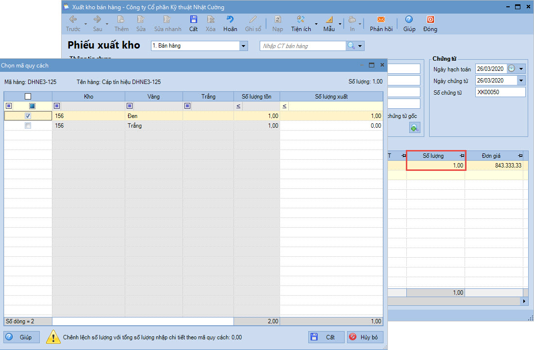Click the search magnifier for CT bán hàng
The width and height of the screenshot is (534, 350).
point(350,46)
